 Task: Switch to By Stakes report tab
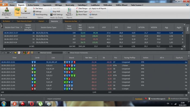pos(7,21)
